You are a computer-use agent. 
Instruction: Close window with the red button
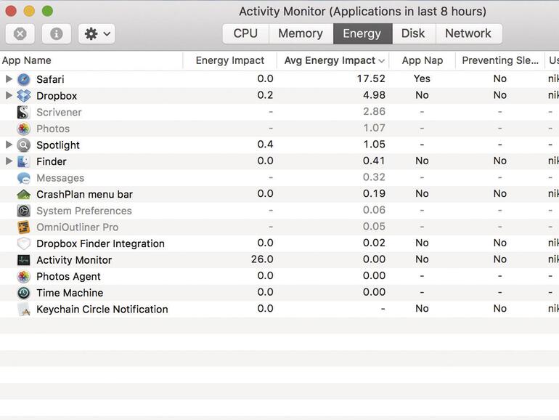point(11,11)
